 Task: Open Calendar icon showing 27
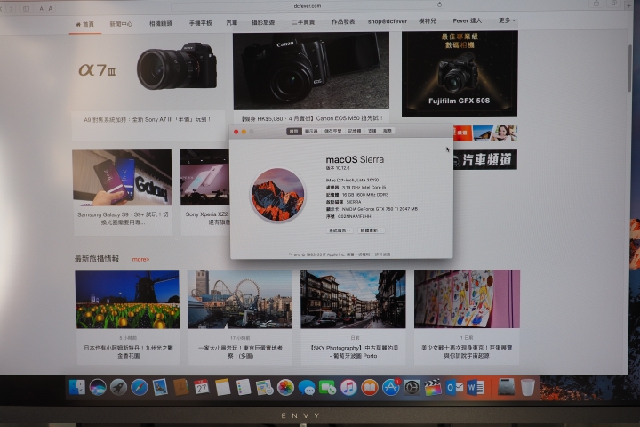click(202, 387)
